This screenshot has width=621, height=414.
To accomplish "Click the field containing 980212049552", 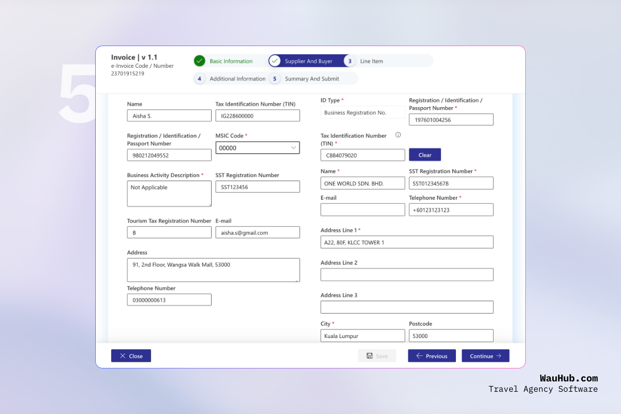I will (x=169, y=155).
